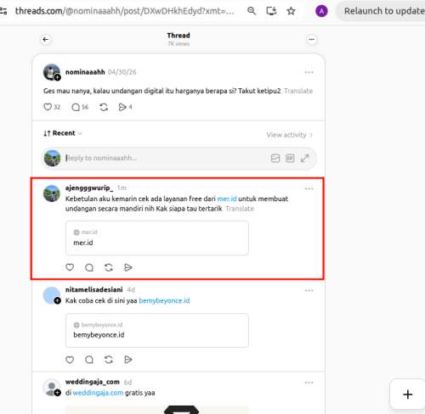Attach an image to the reply
The width and height of the screenshot is (425, 414).
click(275, 158)
